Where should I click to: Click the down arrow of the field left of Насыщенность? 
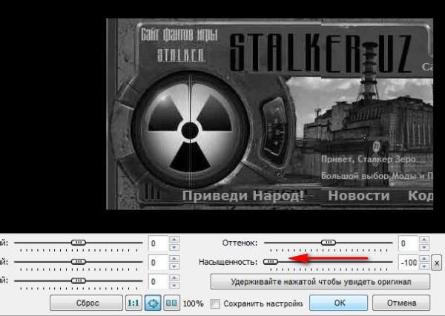point(174,266)
